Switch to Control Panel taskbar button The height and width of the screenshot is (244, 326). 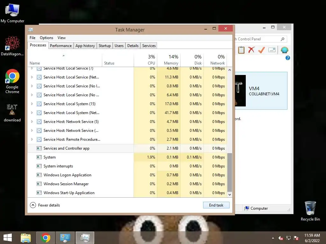tap(65, 238)
